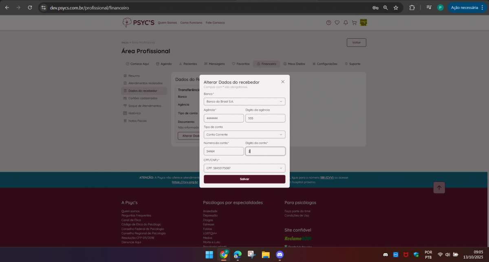Click the Agência input field
This screenshot has height=262, width=489.
pos(224,118)
